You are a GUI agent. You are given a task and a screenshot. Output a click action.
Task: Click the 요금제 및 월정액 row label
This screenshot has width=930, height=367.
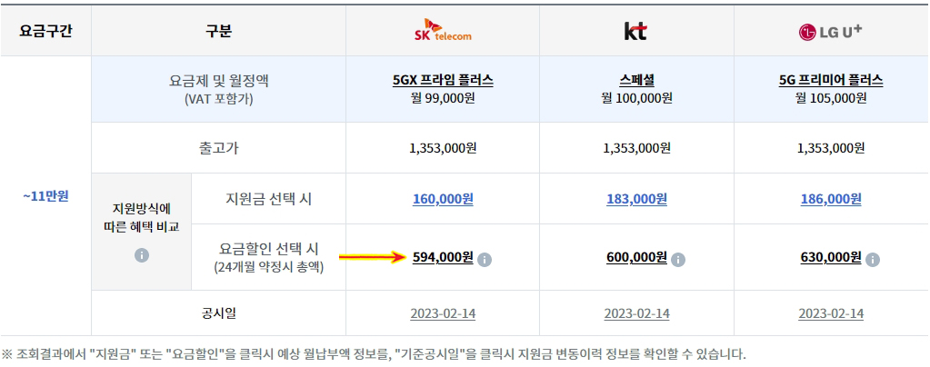coord(219,81)
